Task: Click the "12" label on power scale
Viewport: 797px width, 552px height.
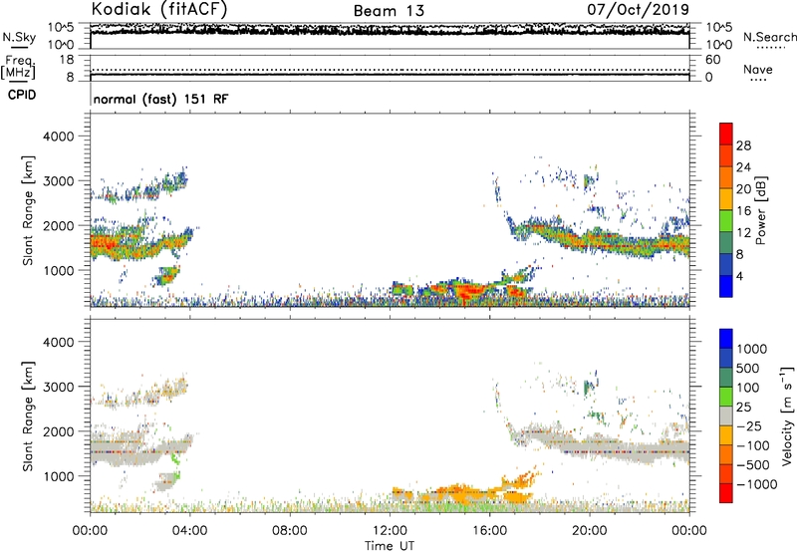Action: (x=743, y=233)
